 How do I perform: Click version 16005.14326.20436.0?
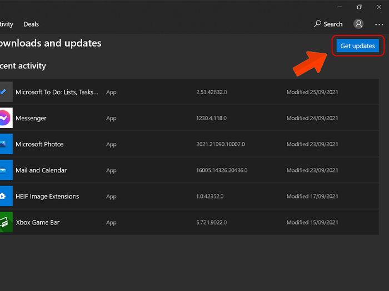click(x=222, y=170)
